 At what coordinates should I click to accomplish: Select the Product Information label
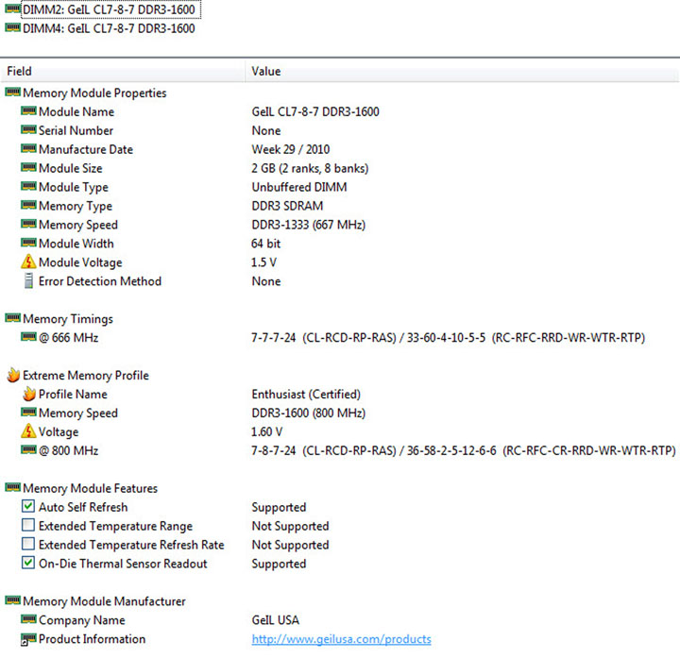(x=92, y=639)
